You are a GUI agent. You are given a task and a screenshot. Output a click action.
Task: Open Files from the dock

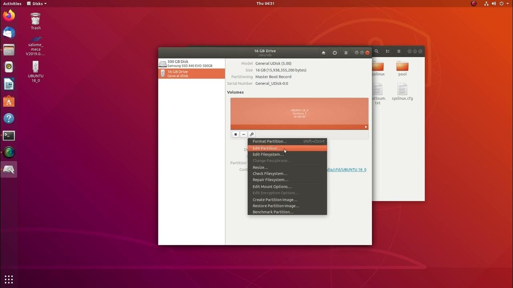tap(9, 50)
